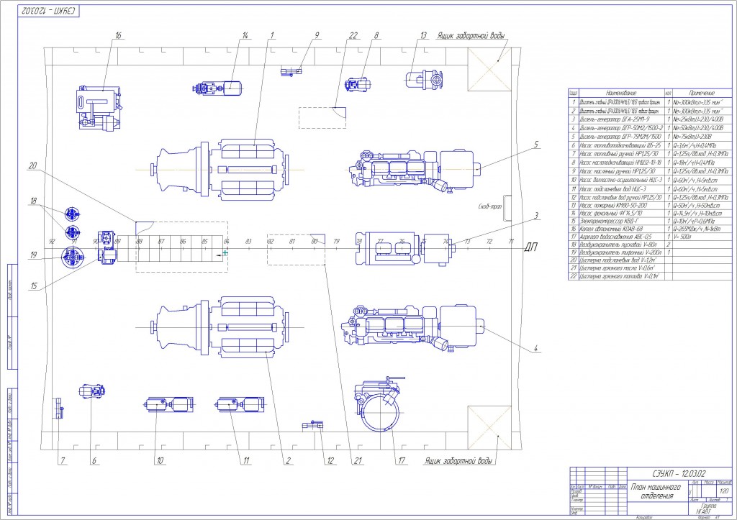The height and width of the screenshot is (520, 737).
Task: Click the typhon air receiver marked by callout 19
Action: (73, 258)
